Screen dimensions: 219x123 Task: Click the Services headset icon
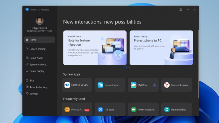(x=27, y=93)
